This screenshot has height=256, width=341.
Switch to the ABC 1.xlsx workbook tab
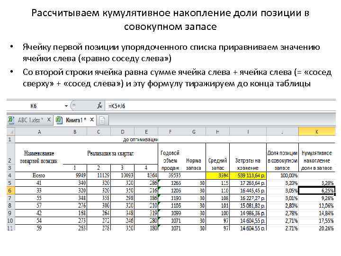click(x=29, y=120)
